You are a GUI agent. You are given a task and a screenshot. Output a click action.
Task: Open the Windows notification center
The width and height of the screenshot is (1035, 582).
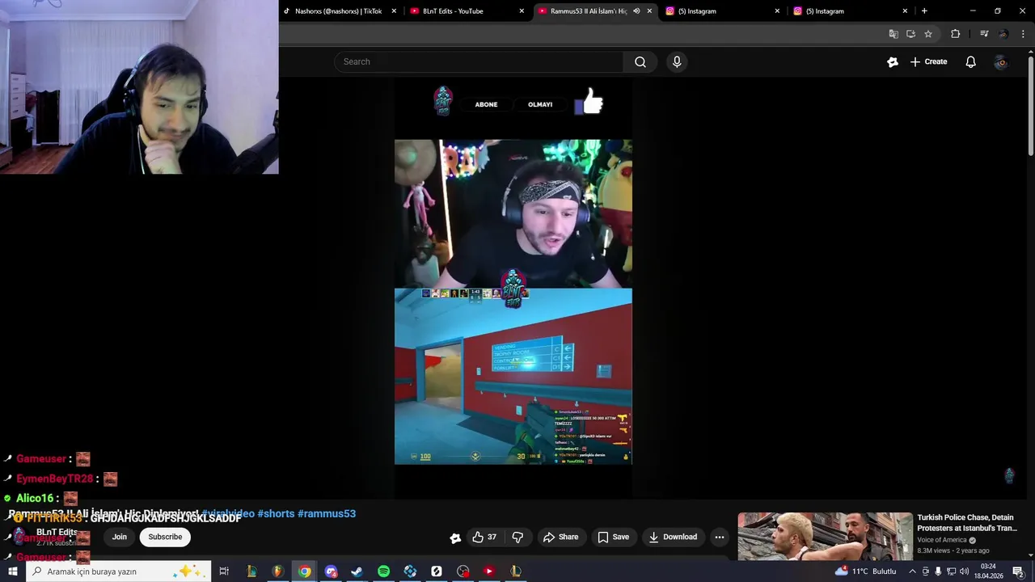click(x=1018, y=571)
